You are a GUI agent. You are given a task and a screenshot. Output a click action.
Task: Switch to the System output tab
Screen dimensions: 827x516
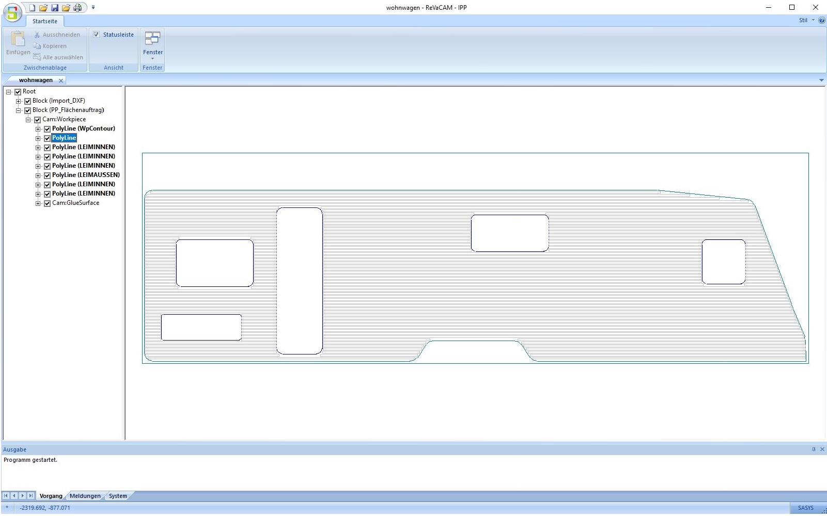(x=118, y=496)
